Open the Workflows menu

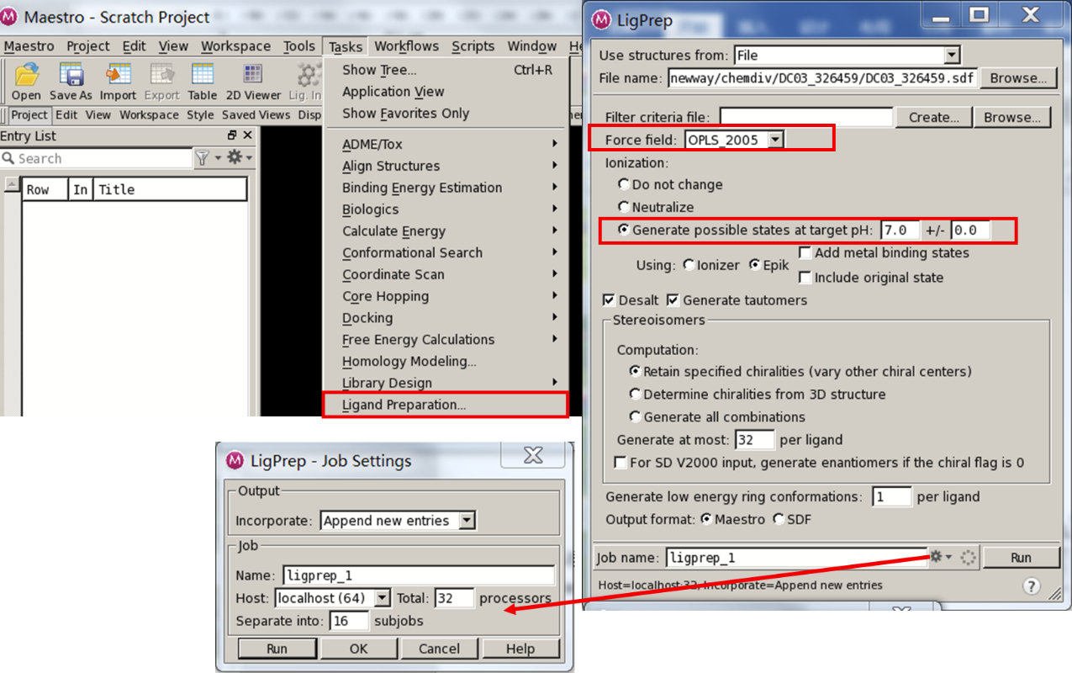point(407,46)
